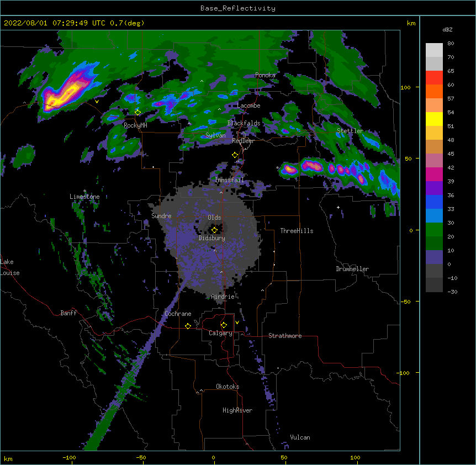Screen dimensions: 476x465
Task: Click the -50 tick on the vertical axis
Action: (x=405, y=302)
